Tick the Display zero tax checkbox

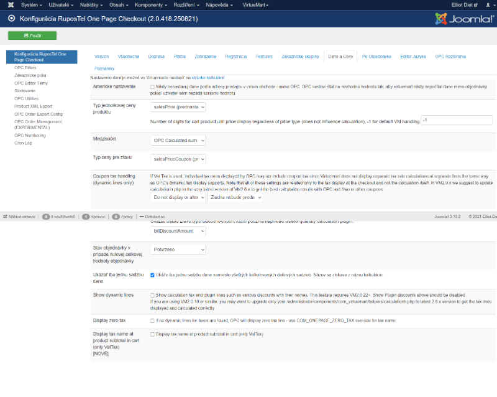click(152, 321)
